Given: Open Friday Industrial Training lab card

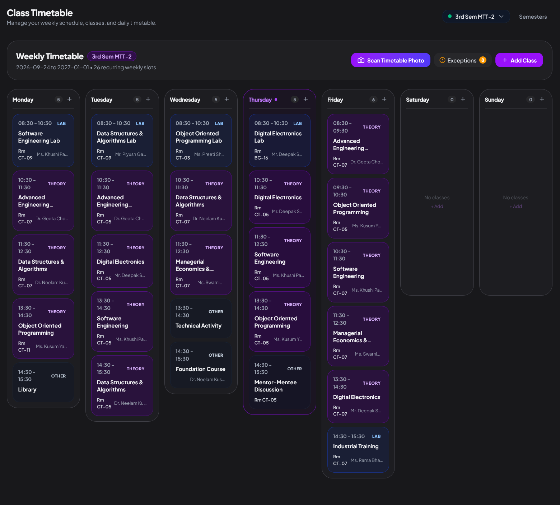Looking at the screenshot, I should [358, 450].
